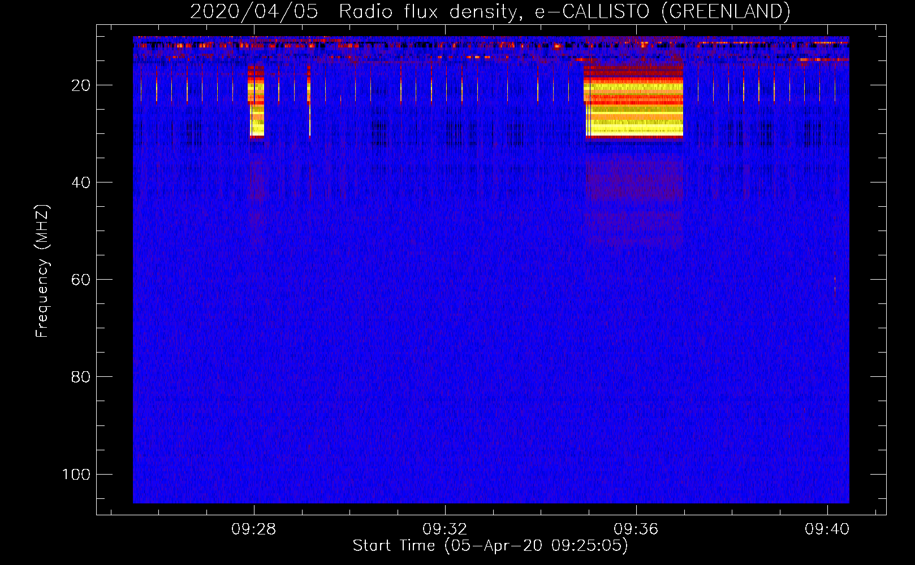Click the thin vertical burst line after 09:29
This screenshot has width=915, height=565.
[309, 102]
